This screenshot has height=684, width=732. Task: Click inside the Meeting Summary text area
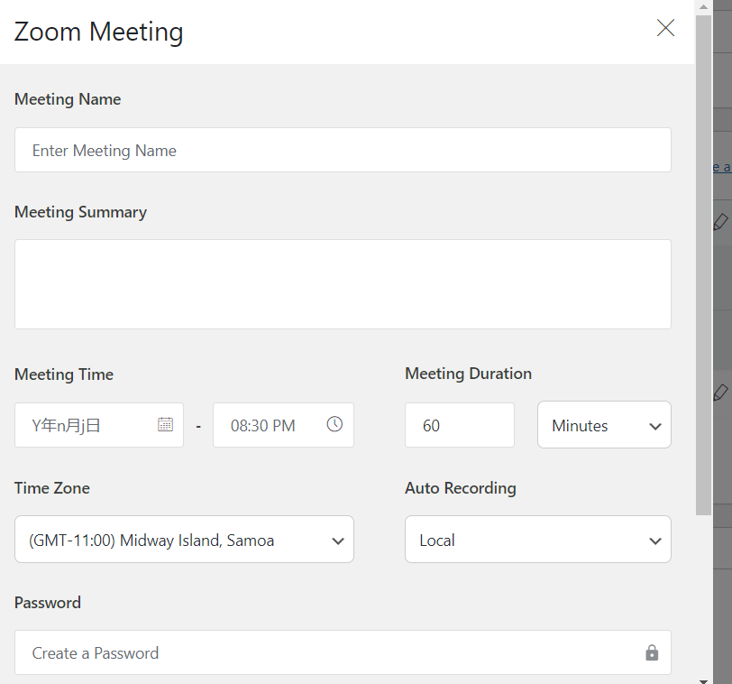(343, 284)
